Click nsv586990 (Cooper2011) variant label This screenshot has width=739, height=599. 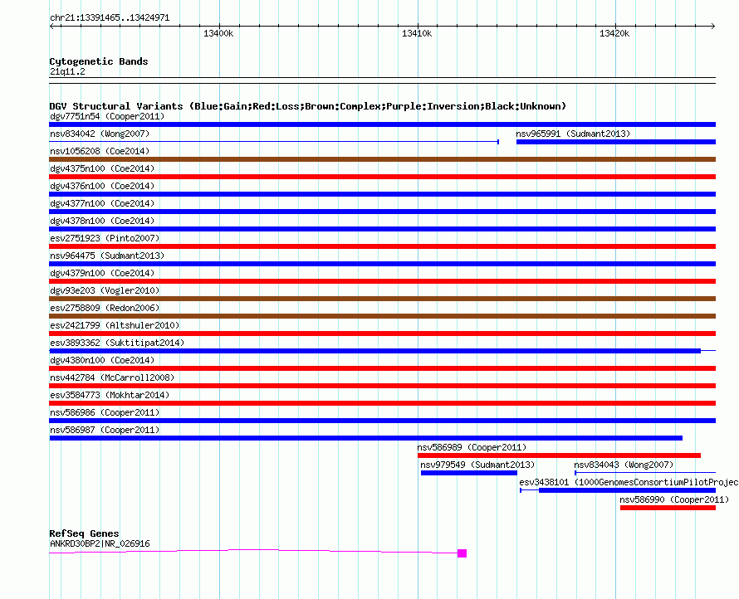(x=674, y=499)
